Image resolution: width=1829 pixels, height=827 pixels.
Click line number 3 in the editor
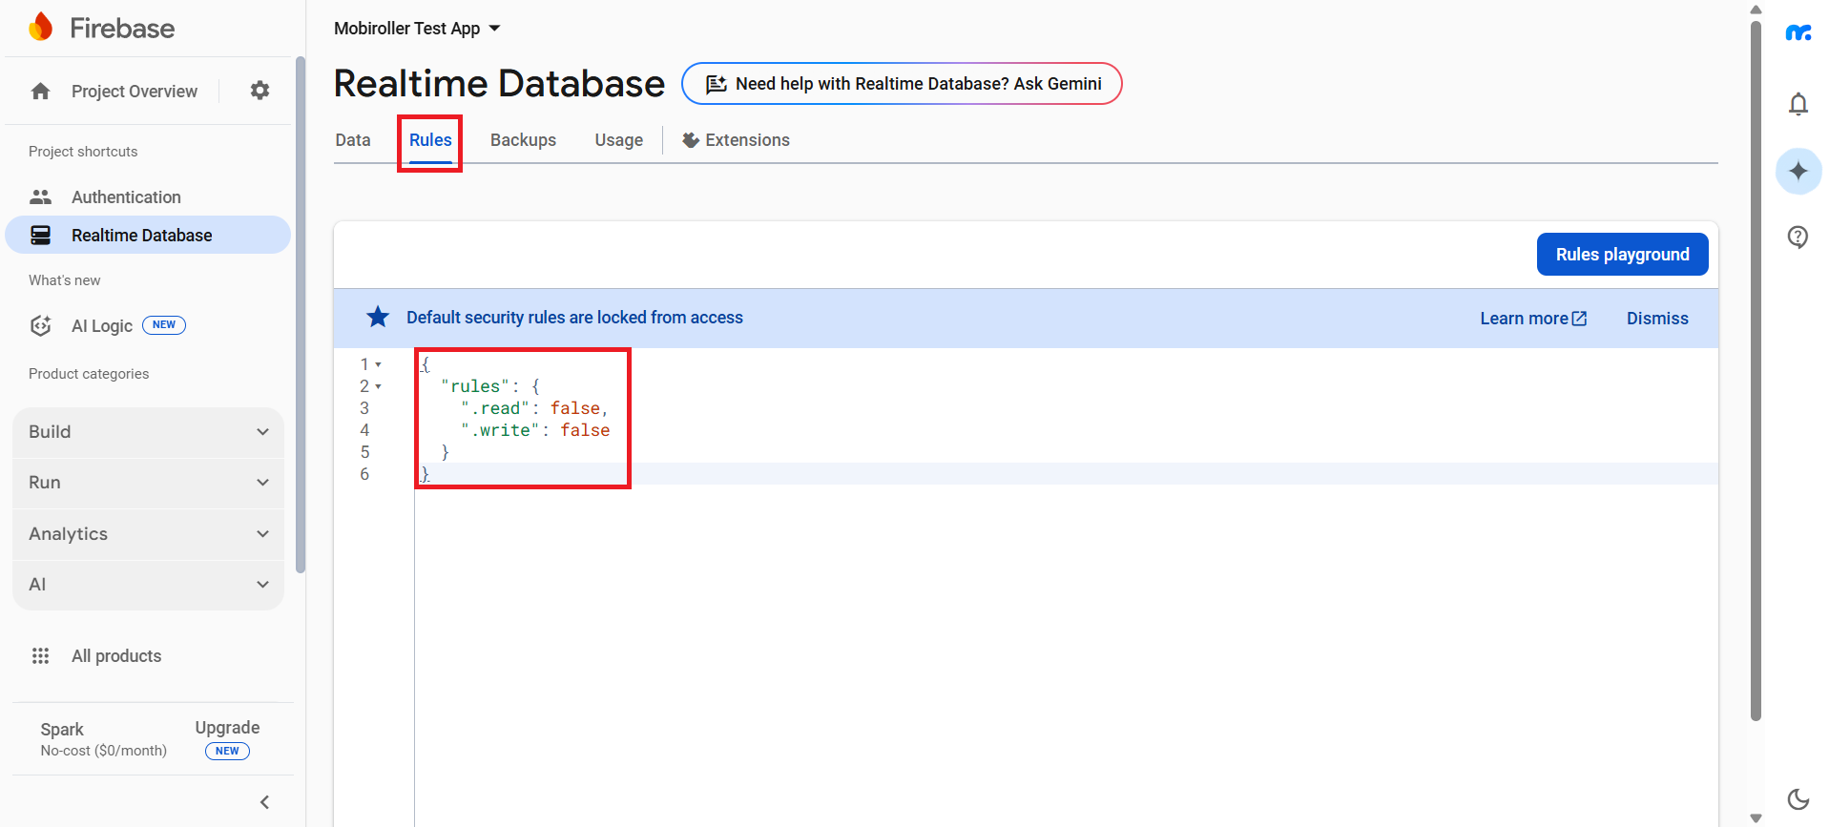pyautogui.click(x=364, y=408)
